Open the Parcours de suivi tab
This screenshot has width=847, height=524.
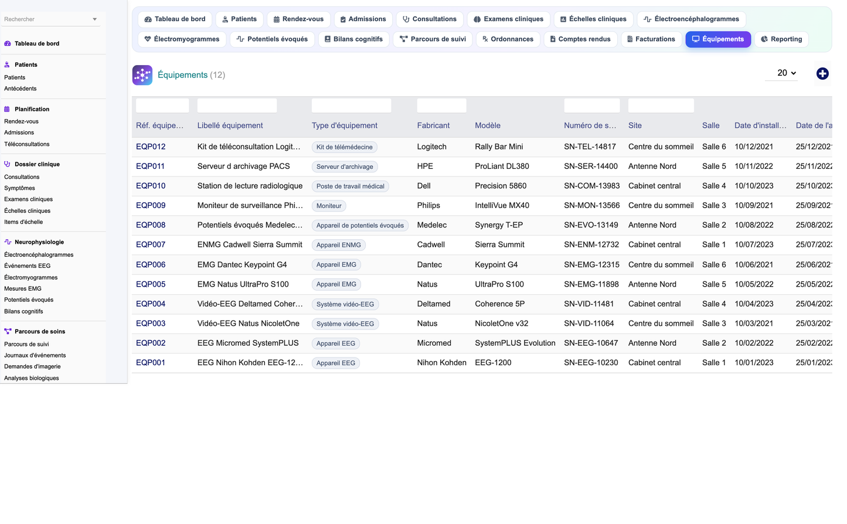pyautogui.click(x=433, y=39)
